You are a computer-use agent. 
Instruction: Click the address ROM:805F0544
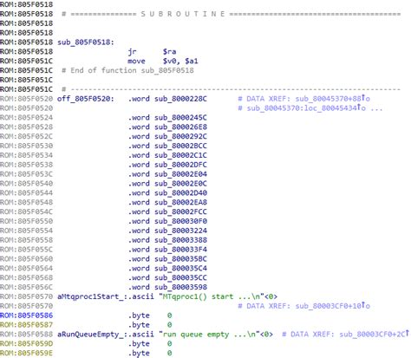click(x=27, y=193)
